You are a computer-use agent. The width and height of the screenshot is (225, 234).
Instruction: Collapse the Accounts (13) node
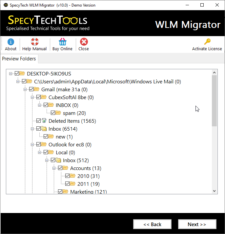click(54, 168)
